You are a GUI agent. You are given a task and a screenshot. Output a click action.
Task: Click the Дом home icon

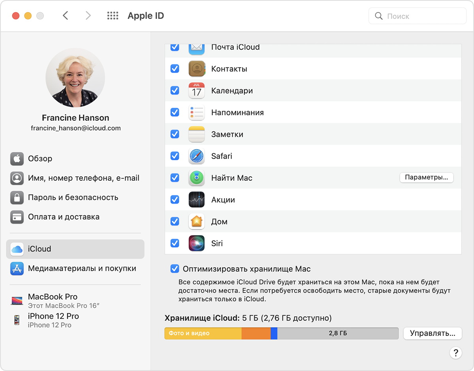(x=196, y=221)
